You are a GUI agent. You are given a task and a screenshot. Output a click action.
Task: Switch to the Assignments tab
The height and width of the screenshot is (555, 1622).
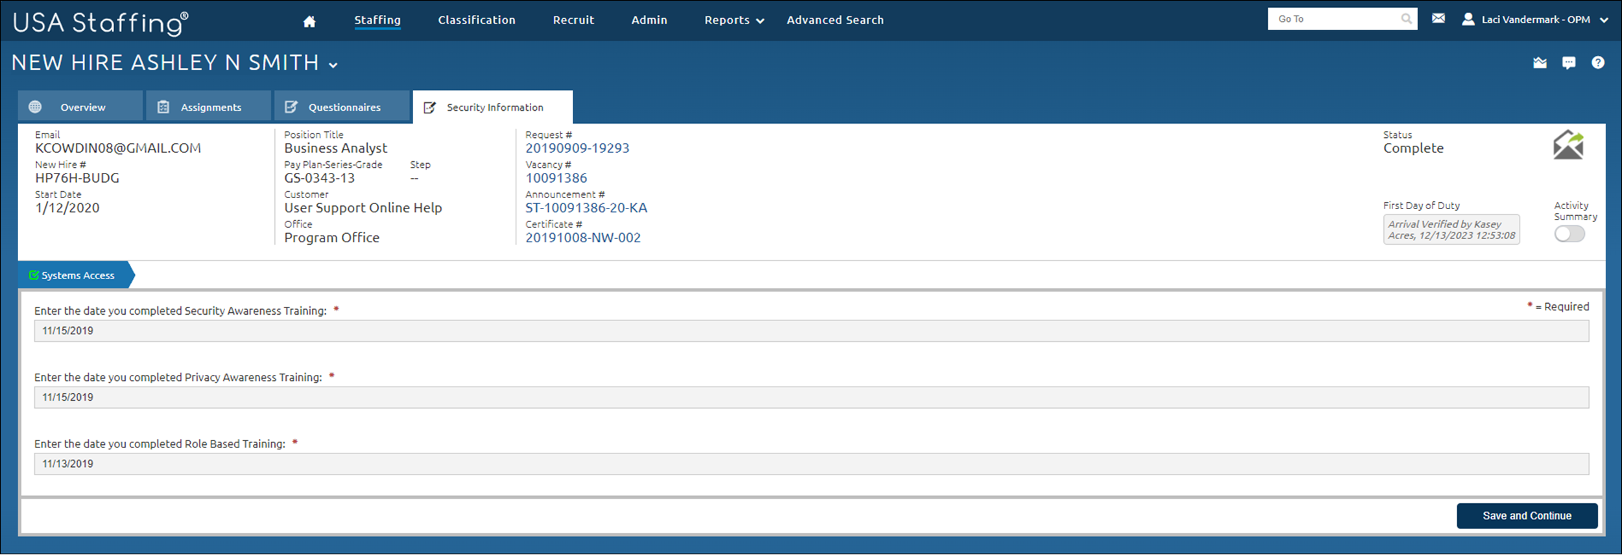point(208,106)
